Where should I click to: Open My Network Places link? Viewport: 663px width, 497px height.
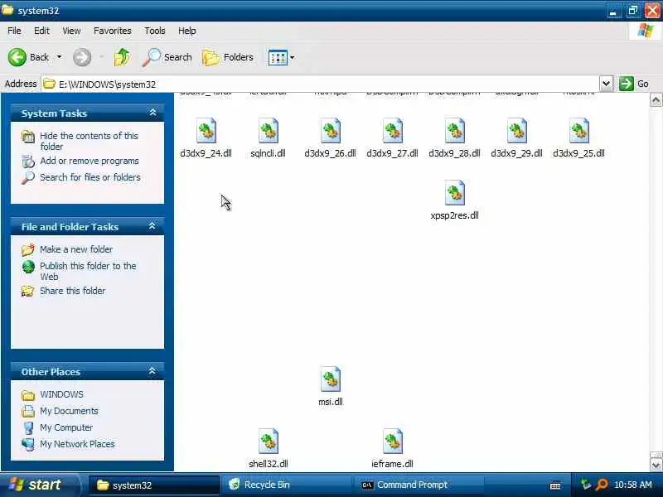click(77, 444)
